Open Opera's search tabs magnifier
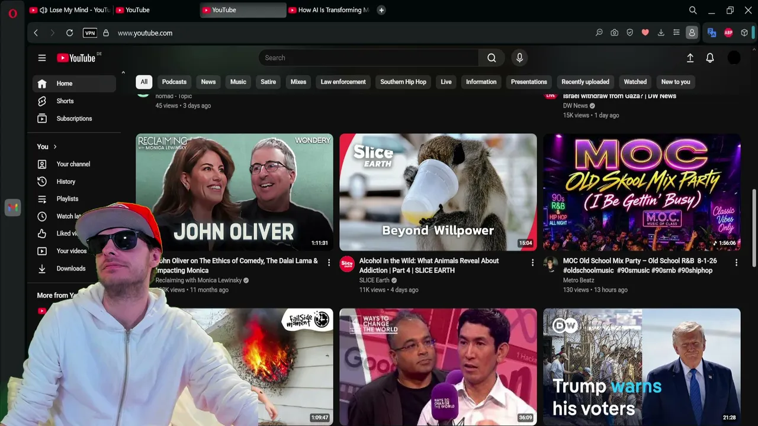This screenshot has height=426, width=758. [x=693, y=10]
